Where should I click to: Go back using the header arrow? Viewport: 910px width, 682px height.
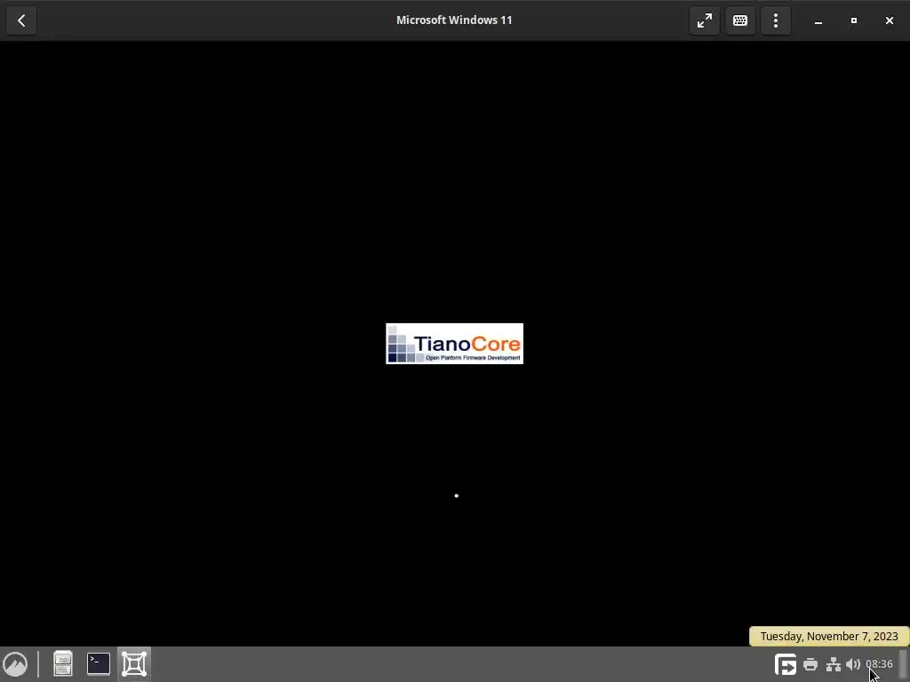(21, 20)
